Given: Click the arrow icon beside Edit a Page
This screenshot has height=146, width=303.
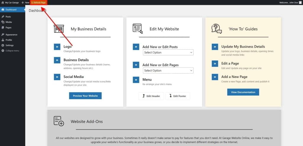Looking at the screenshot, I should [215, 64].
